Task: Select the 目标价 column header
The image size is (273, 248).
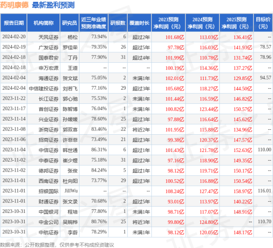Action: pyautogui.click(x=263, y=23)
